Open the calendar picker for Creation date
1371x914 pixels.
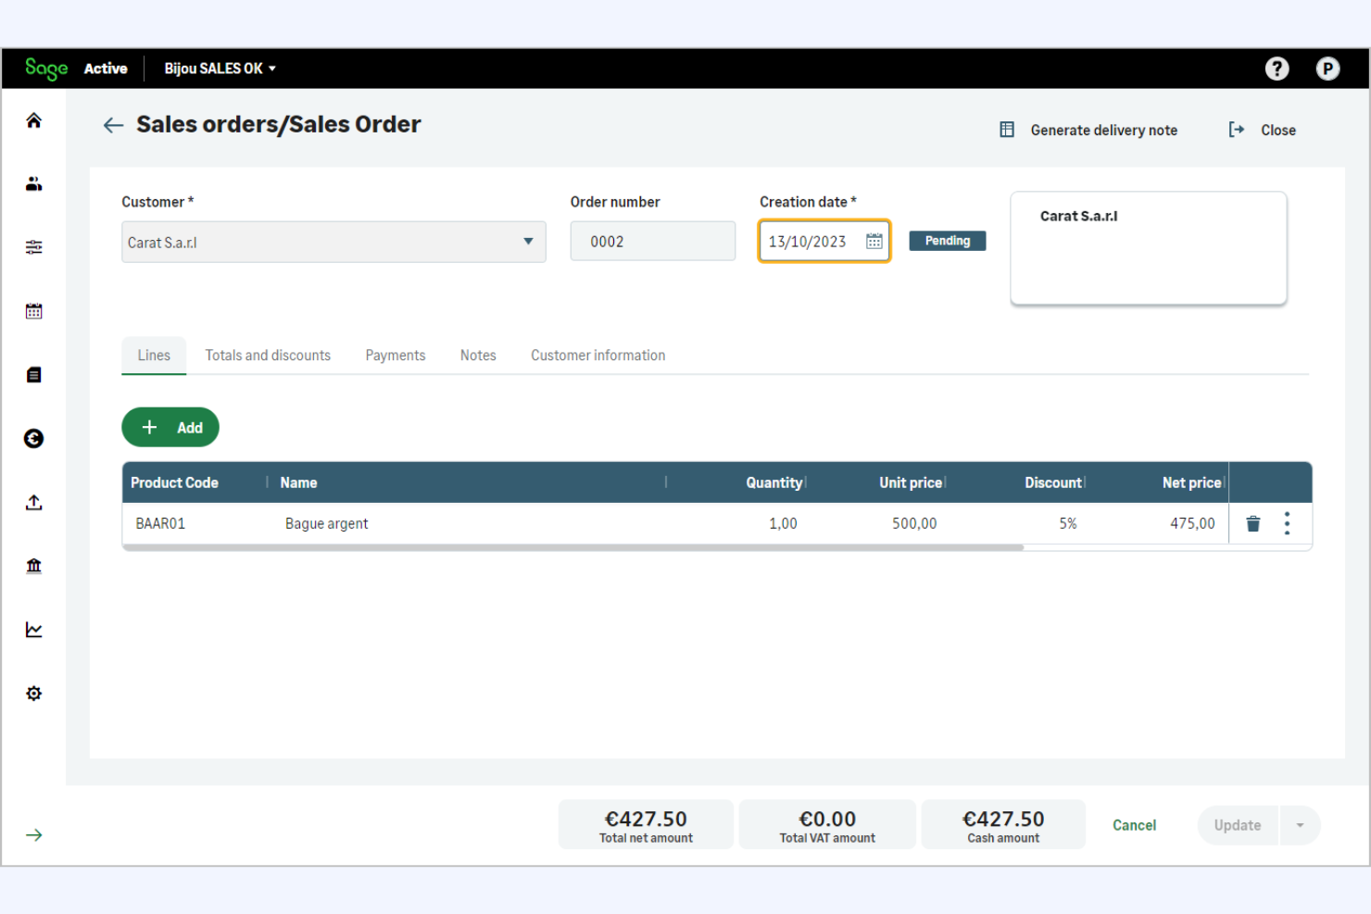click(873, 241)
